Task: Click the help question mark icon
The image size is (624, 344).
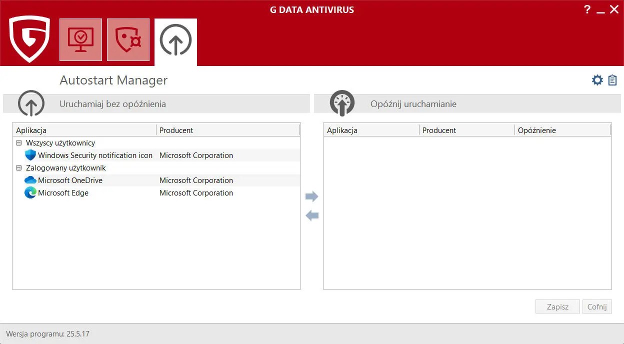Action: (587, 9)
